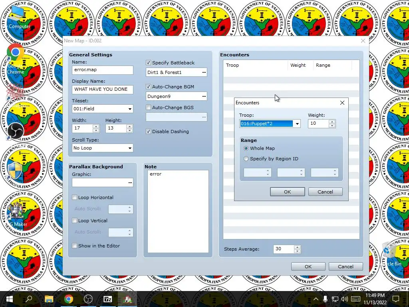This screenshot has width=409, height=307.
Task: Enable Loop Horizontal checkbox
Action: (x=75, y=197)
